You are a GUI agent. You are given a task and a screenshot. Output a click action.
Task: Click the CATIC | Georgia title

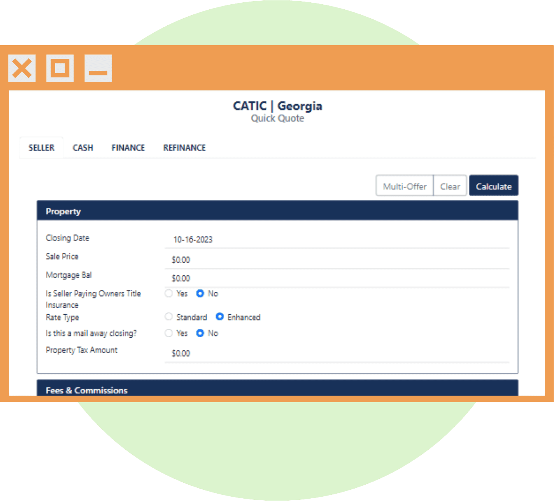(277, 106)
